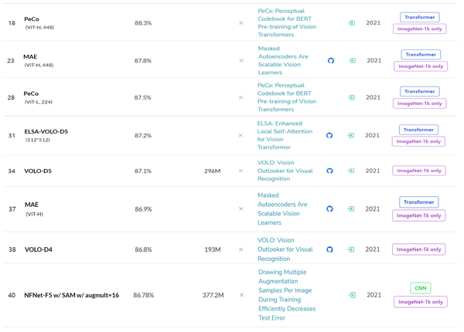
Task: Click the GitHub icon in VOLO-D5 row
Action: pyautogui.click(x=329, y=171)
